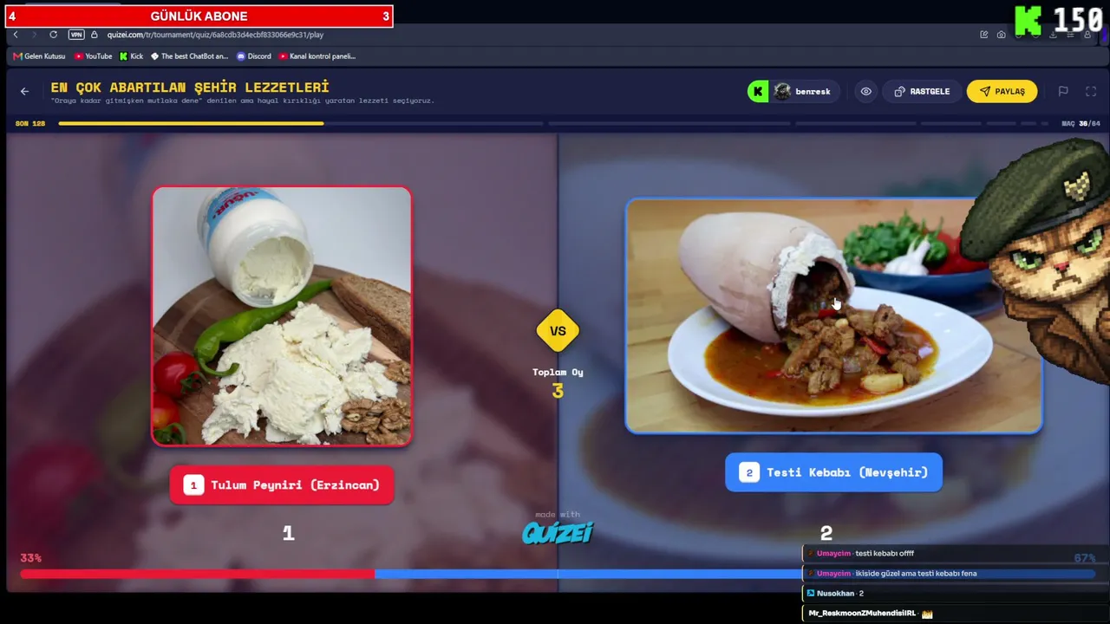This screenshot has width=1110, height=624.
Task: Open the browser easy setup sliders icon
Action: (1070, 35)
